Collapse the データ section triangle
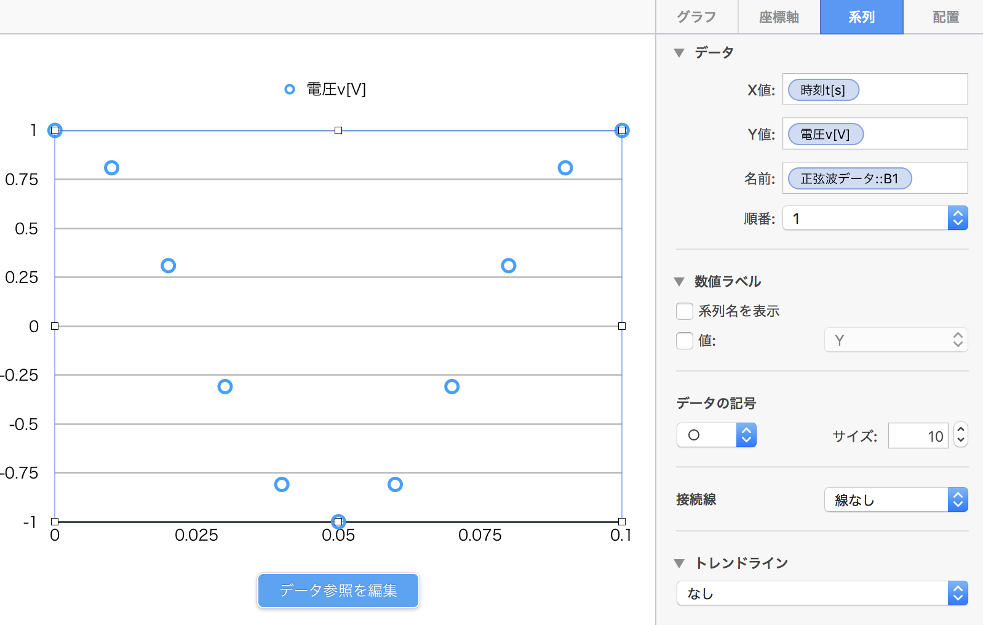Screen dimensions: 983x625 679,53
